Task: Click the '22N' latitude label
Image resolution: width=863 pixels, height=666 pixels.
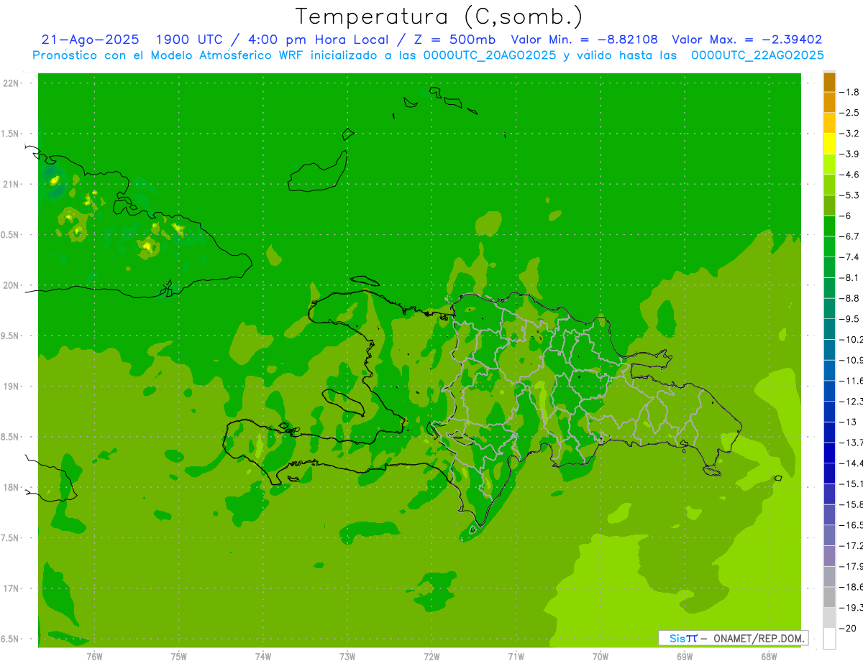Action: pyautogui.click(x=12, y=83)
